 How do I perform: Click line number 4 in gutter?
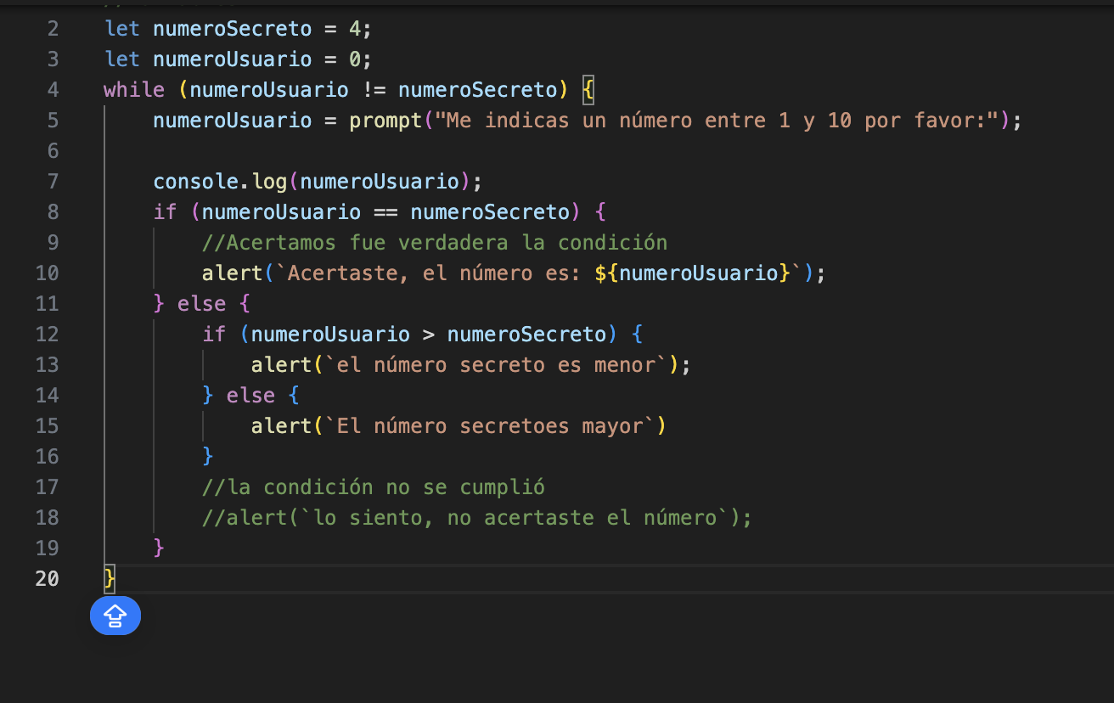pos(53,90)
